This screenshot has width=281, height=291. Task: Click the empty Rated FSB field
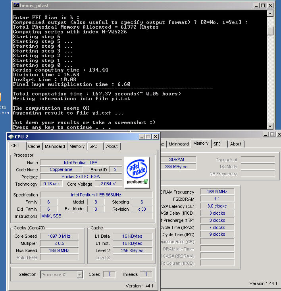click(x=59, y=258)
